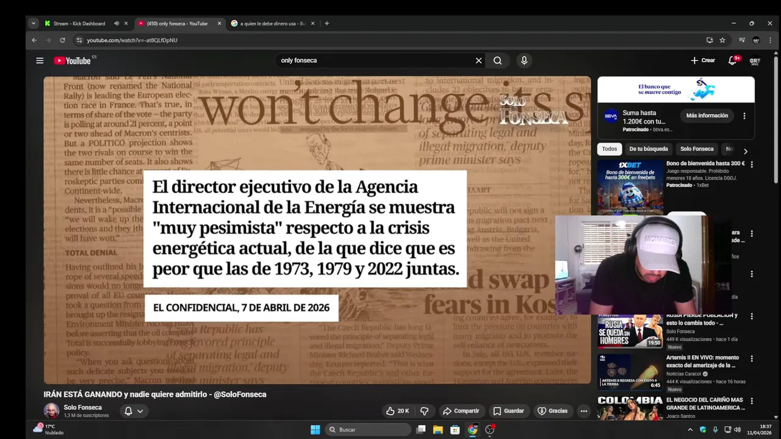Open El negocio del cariño video title
This screenshot has width=781, height=439.
[x=705, y=404]
